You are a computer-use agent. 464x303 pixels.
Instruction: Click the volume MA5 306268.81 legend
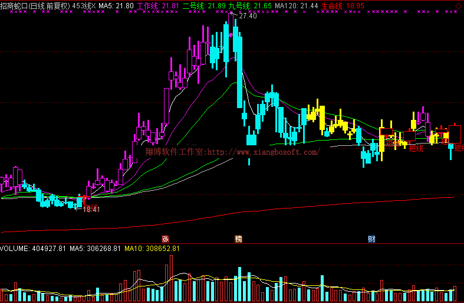click(x=96, y=249)
